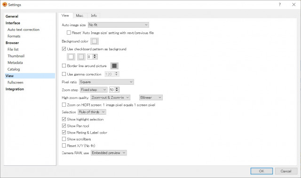Open the background color swatch
Screen dimensions: 301x178
[x=95, y=41]
